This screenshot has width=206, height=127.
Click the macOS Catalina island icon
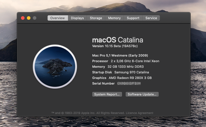pyautogui.click(x=55, y=67)
